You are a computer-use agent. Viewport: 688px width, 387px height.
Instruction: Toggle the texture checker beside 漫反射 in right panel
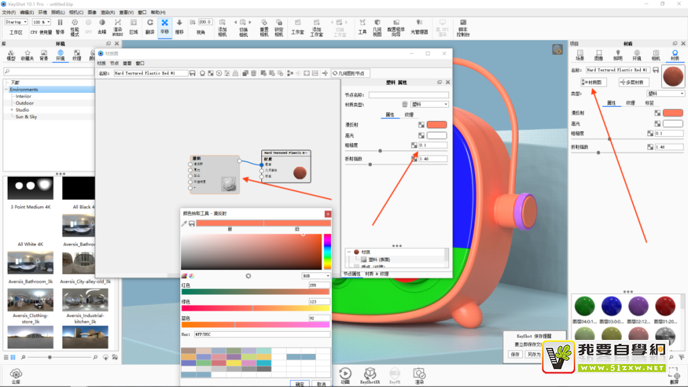click(657, 113)
